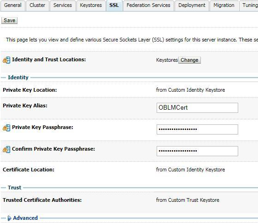Expand the Advanced section arrow

[x=10, y=218]
